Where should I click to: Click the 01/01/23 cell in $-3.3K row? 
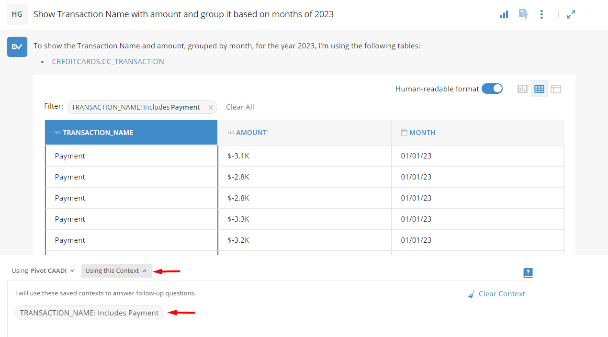click(477, 219)
